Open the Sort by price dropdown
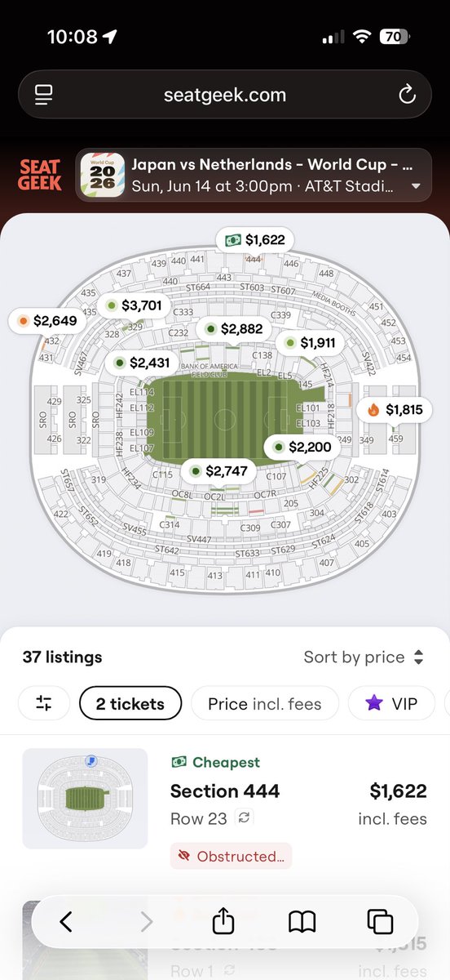This screenshot has height=980, width=450. click(364, 657)
